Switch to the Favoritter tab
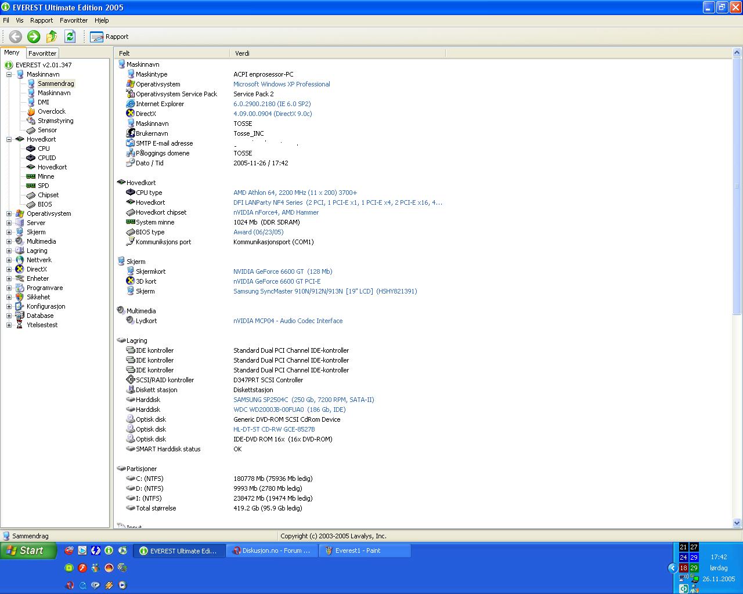 [x=42, y=53]
